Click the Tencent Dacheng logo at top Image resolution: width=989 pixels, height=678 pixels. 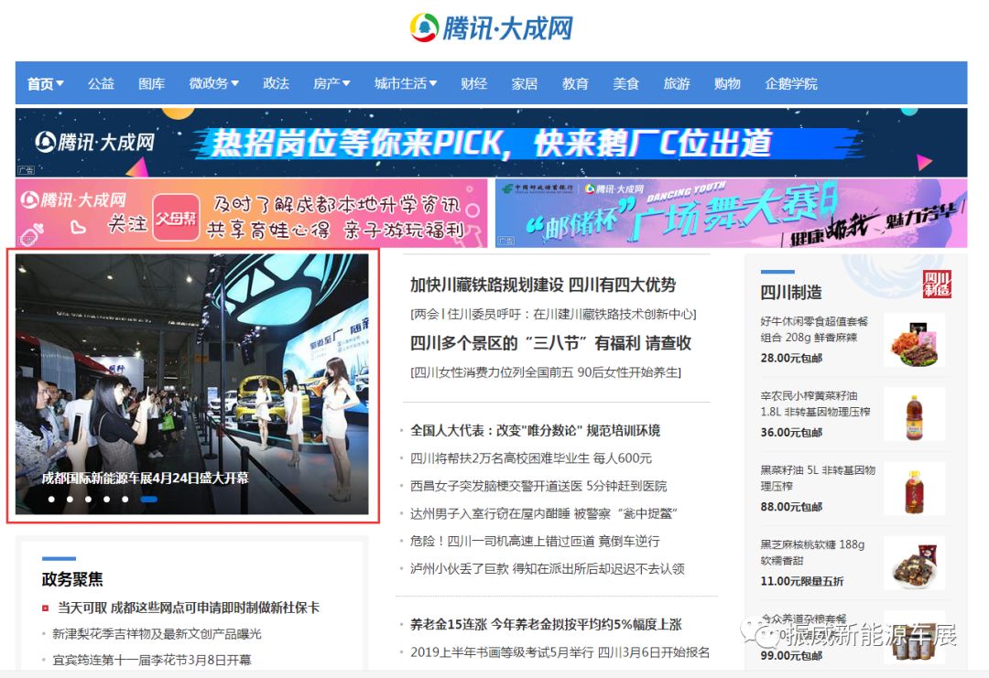pos(491,27)
